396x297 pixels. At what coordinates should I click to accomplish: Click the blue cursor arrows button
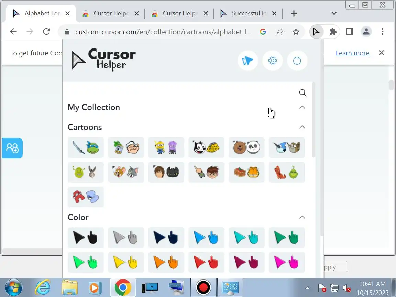click(x=247, y=60)
